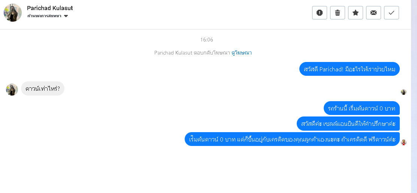This screenshot has width=417, height=193.
Task: Open the ดูโฆษณา ad link
Action: point(242,53)
